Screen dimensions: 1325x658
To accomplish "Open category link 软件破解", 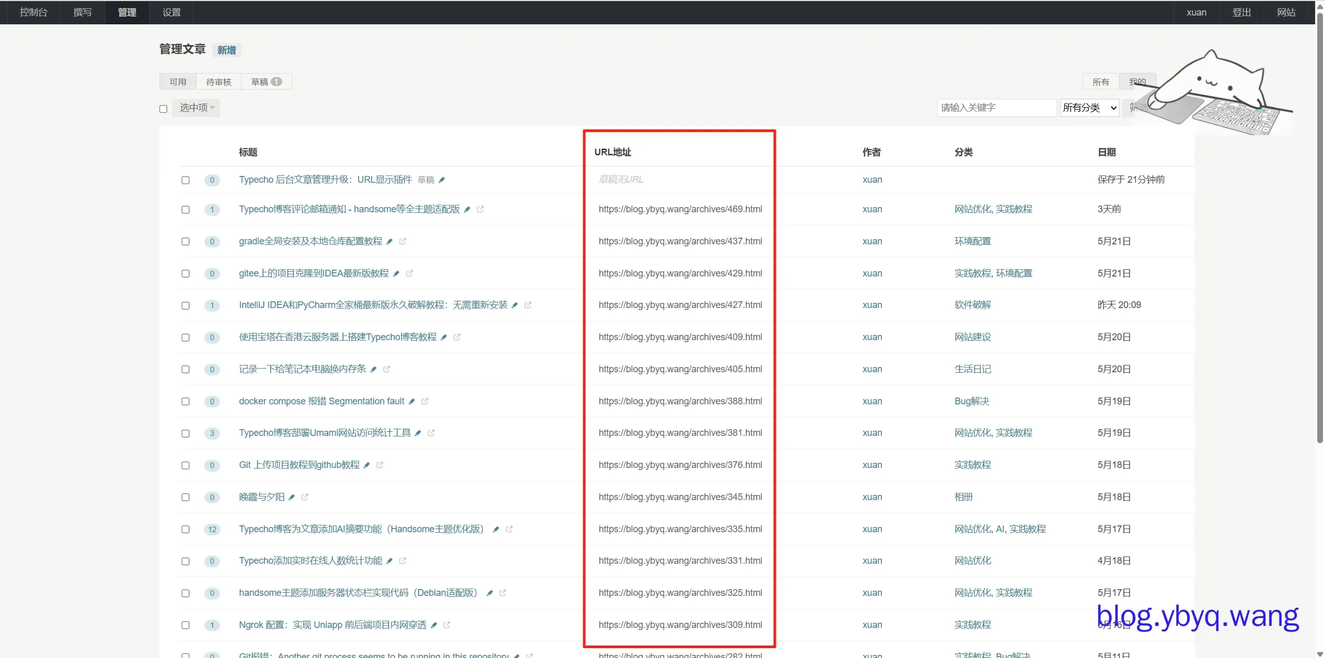I will pyautogui.click(x=973, y=305).
